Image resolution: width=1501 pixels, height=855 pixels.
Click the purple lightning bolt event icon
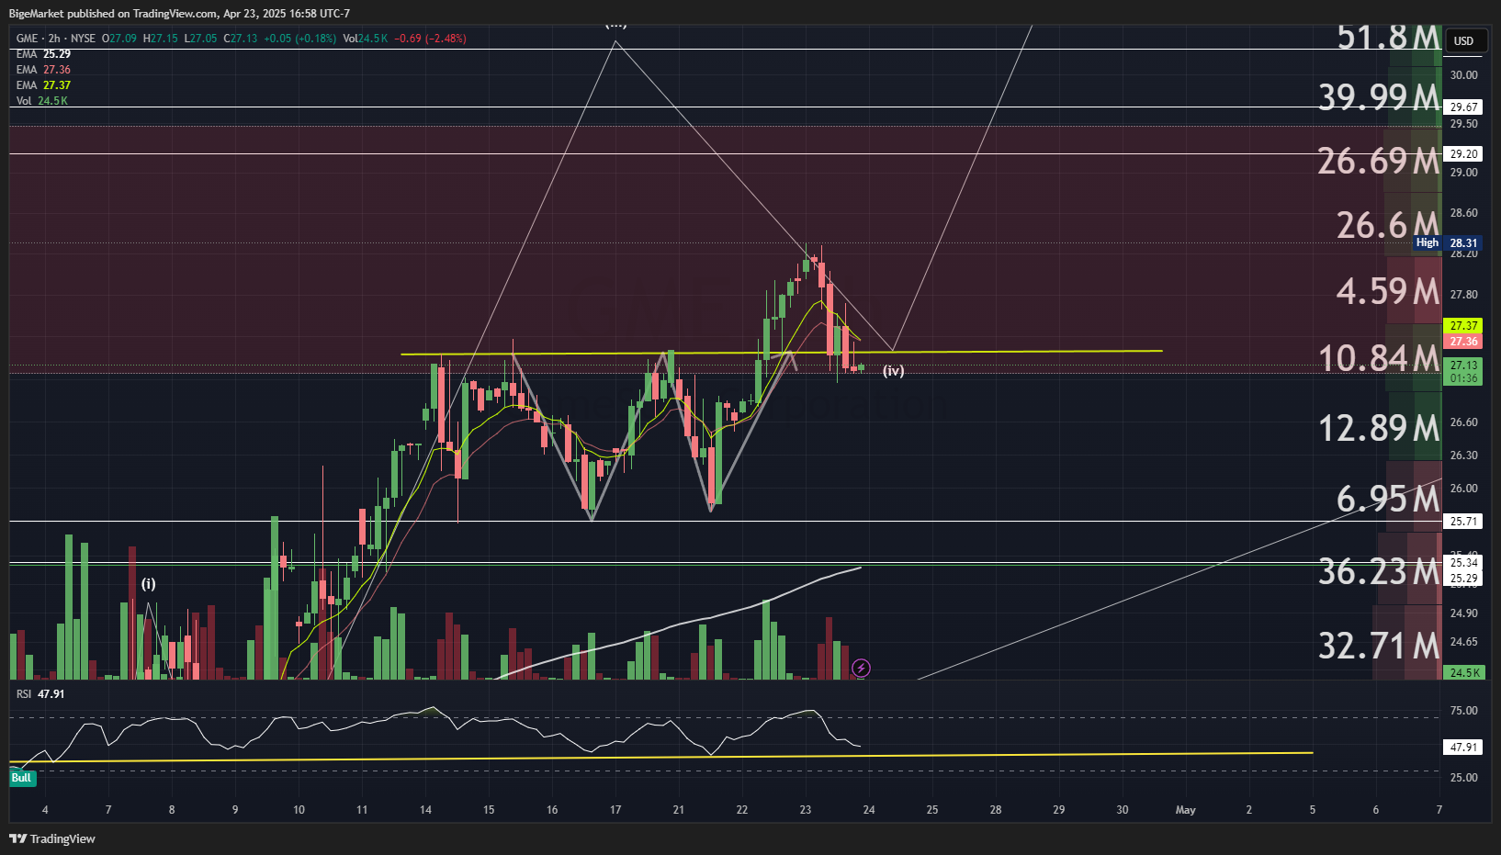click(x=861, y=668)
